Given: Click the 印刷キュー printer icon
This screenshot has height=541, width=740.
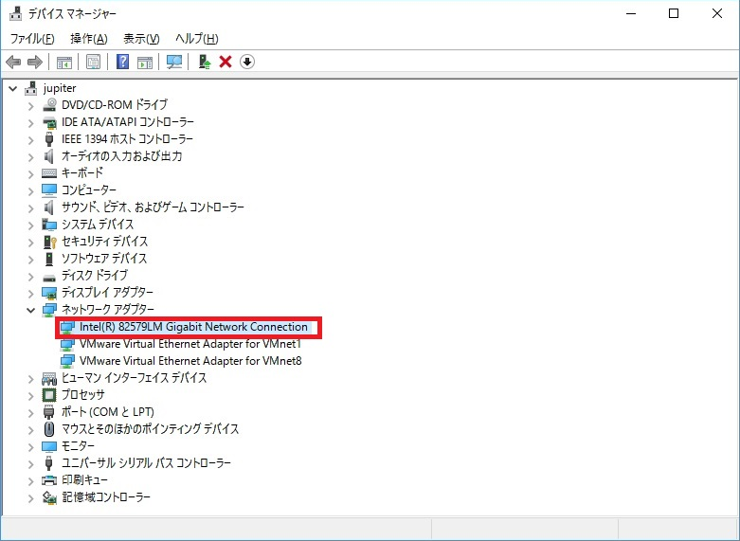Looking at the screenshot, I should click(49, 480).
